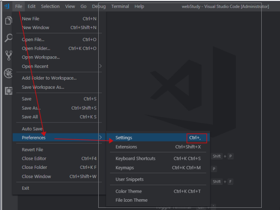Open the Edit menu
280x210 pixels.
pyautogui.click(x=31, y=6)
